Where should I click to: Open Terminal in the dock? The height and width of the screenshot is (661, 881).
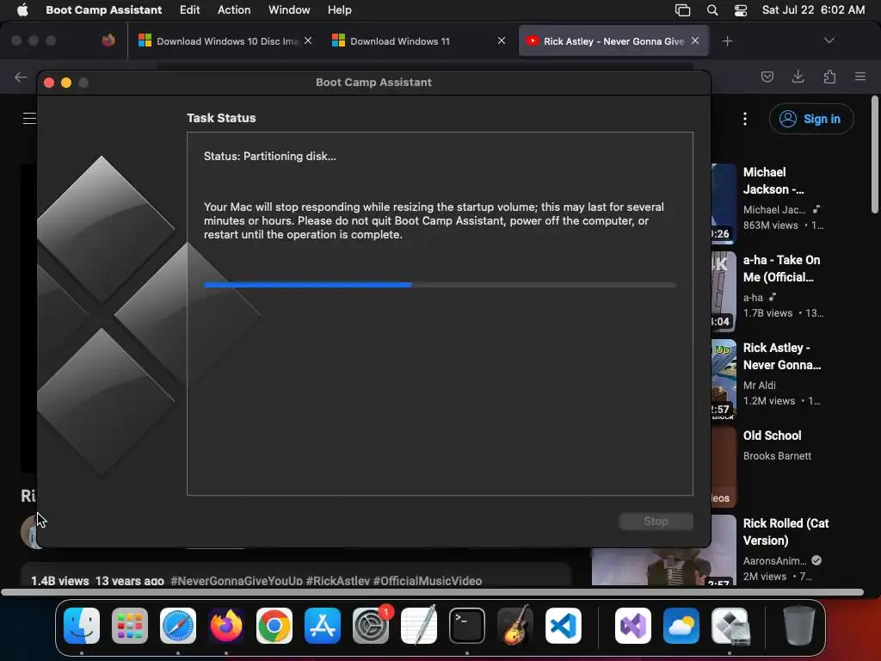[x=467, y=626]
